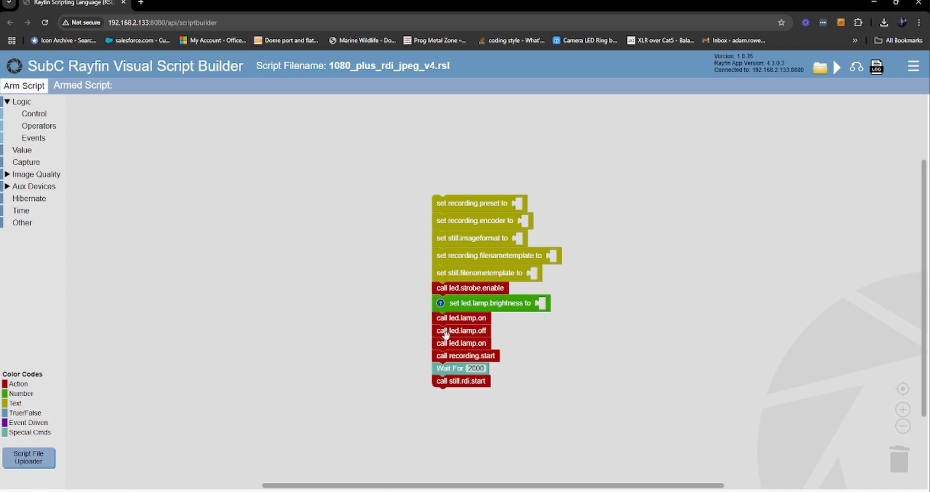Bookmark this page with star icon
Viewport: 930px width, 492px height.
(x=781, y=23)
